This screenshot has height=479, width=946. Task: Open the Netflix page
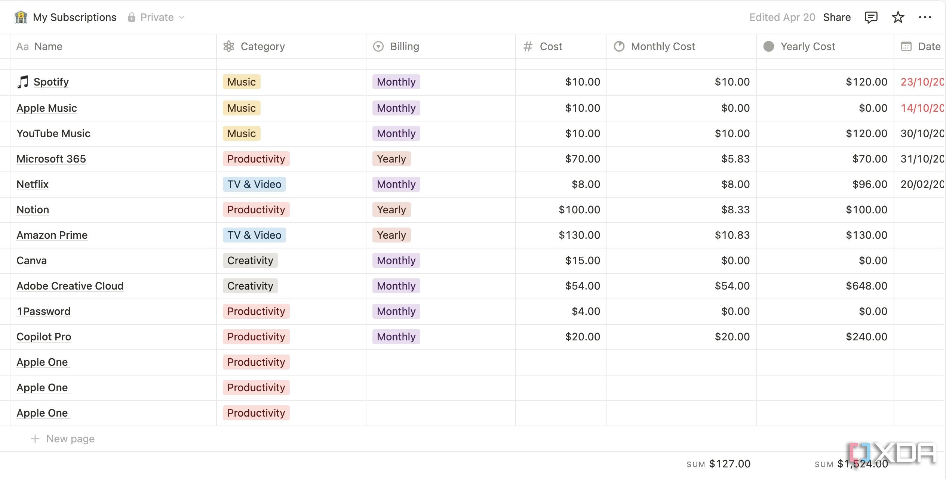(x=33, y=184)
